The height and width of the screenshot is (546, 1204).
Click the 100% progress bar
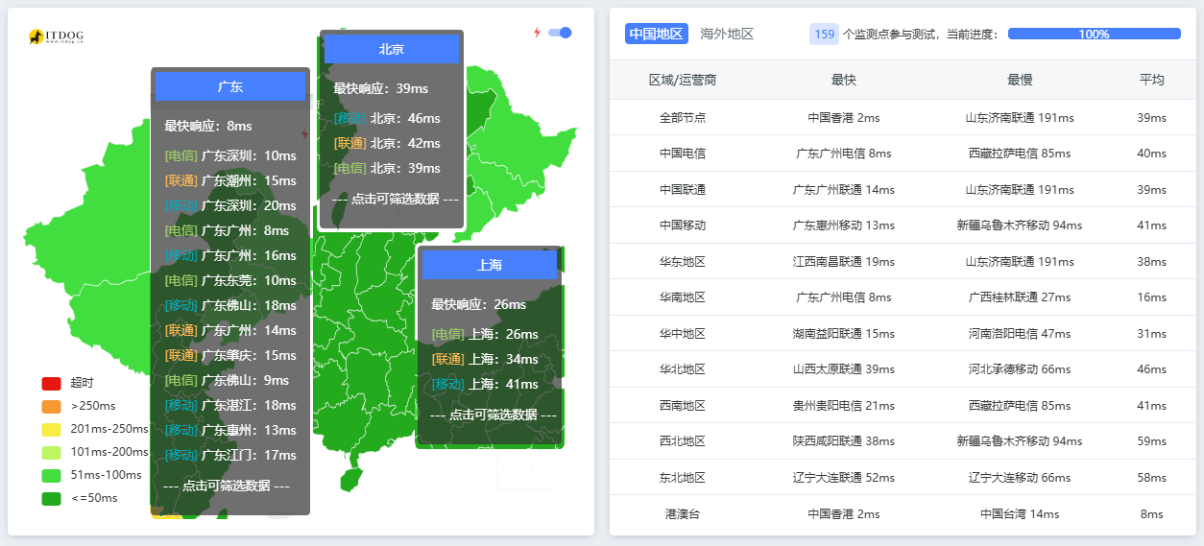1094,34
